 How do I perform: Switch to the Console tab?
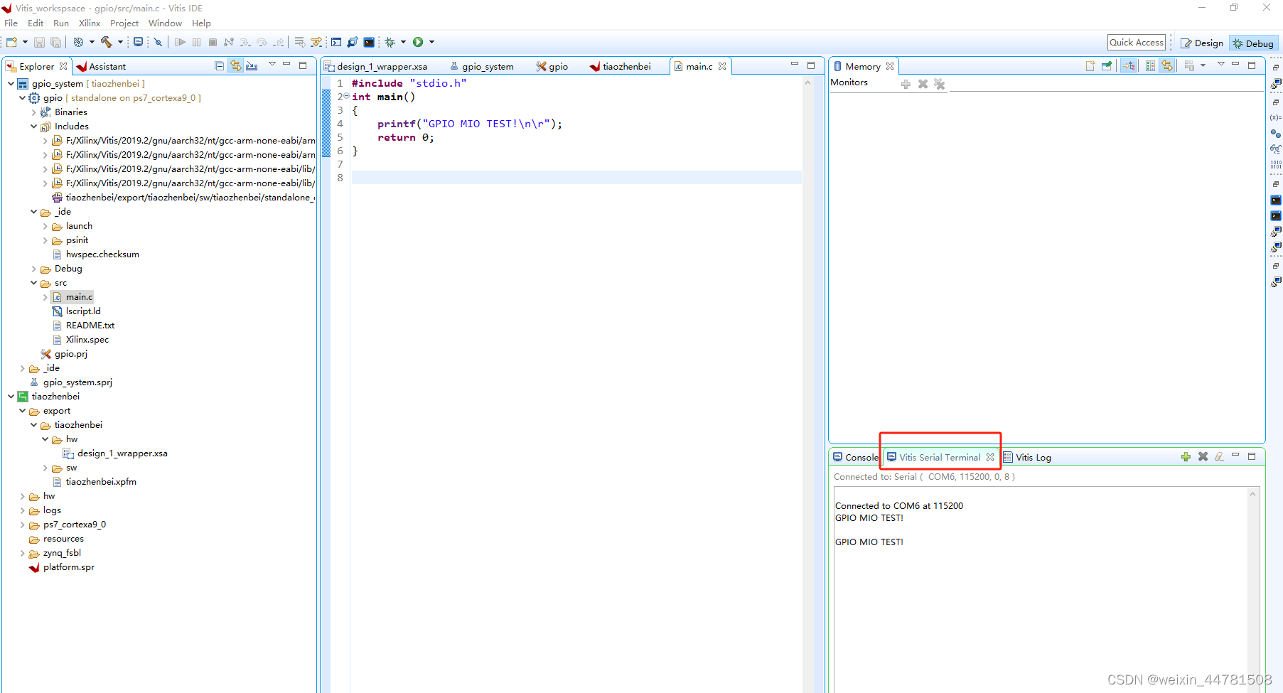click(x=856, y=457)
